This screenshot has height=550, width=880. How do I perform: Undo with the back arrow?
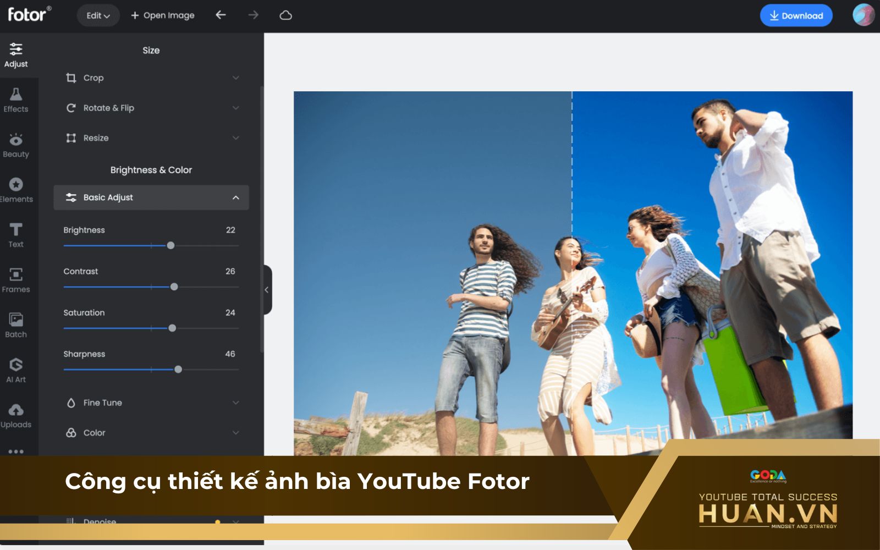pyautogui.click(x=221, y=15)
